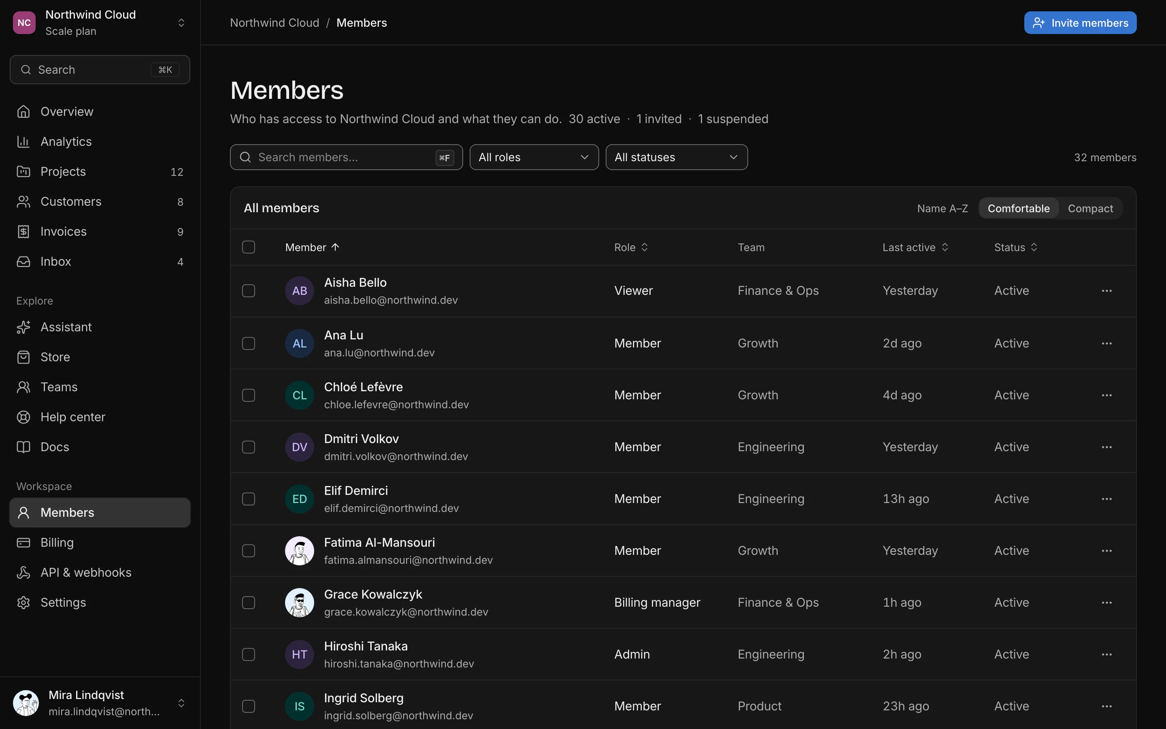The image size is (1166, 729).
Task: Check the box for Ana Lu
Action: point(248,343)
